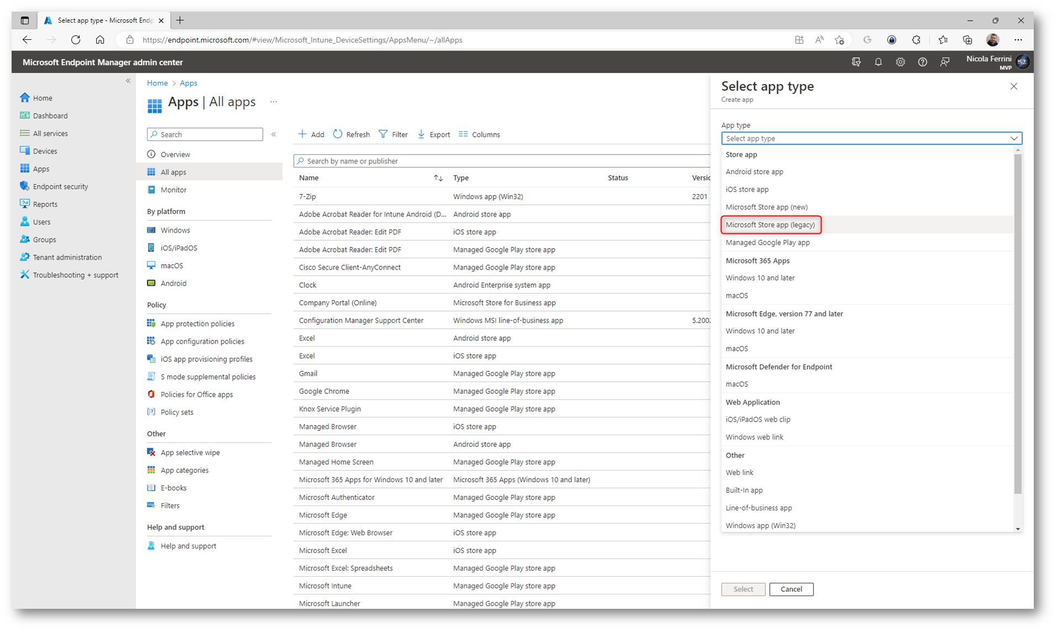Click the browser home icon
Screen dimensions: 1057x632
pos(100,40)
